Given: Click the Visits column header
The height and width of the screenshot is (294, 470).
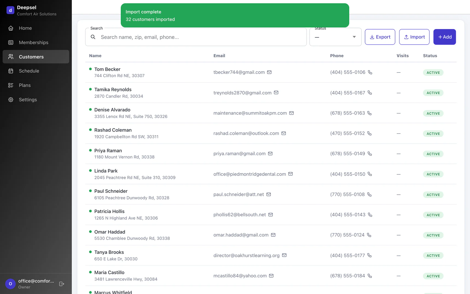Looking at the screenshot, I should [x=403, y=56].
